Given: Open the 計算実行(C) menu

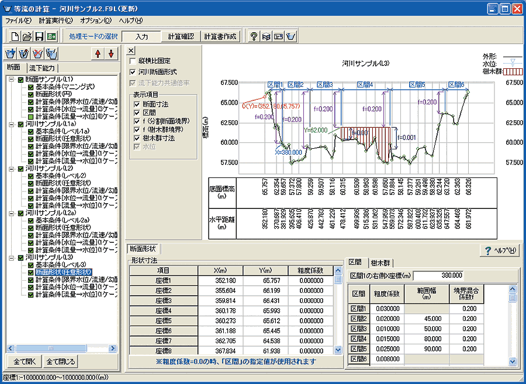Looking at the screenshot, I should coord(56,20).
